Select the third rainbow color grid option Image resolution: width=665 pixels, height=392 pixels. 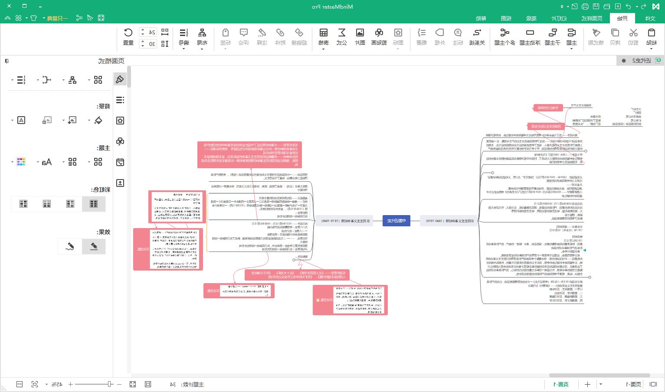(47, 204)
